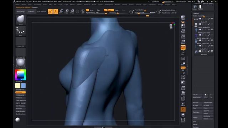Click the local transform lock icon
Viewport: 228px width, 128px height.
183,63
